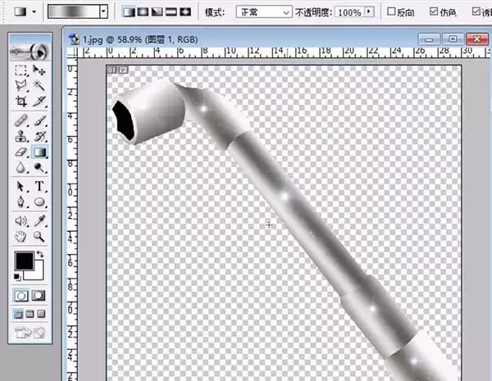Screen dimensions: 492x381
Task: Pick the Type tool
Action: click(39, 186)
